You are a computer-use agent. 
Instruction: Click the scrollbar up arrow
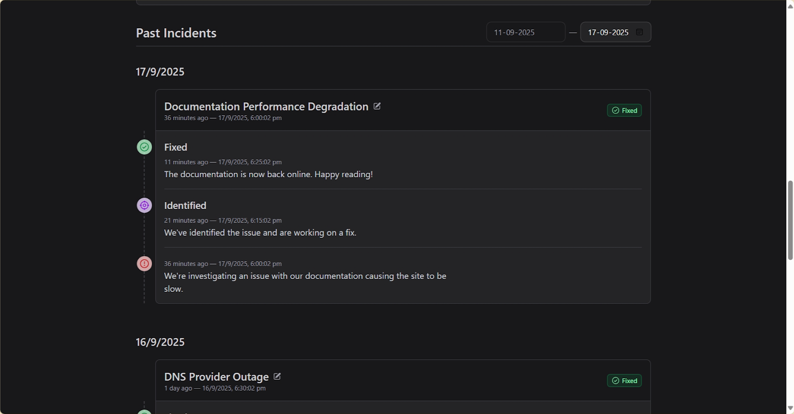pos(790,6)
